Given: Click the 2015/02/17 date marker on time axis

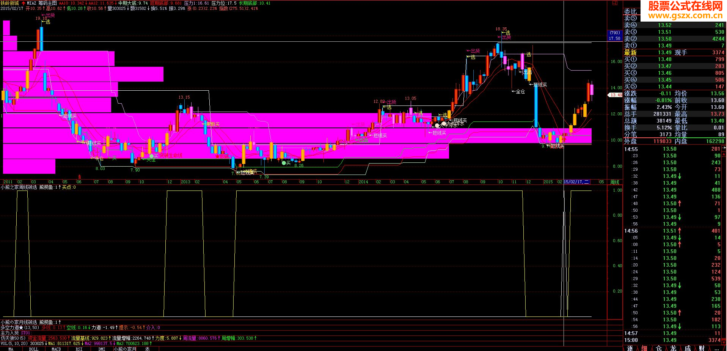Looking at the screenshot, I should [576, 182].
